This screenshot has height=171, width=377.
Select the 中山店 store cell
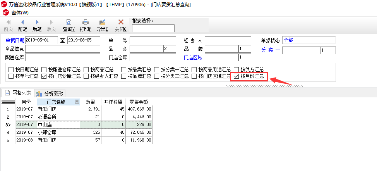coord(58,125)
